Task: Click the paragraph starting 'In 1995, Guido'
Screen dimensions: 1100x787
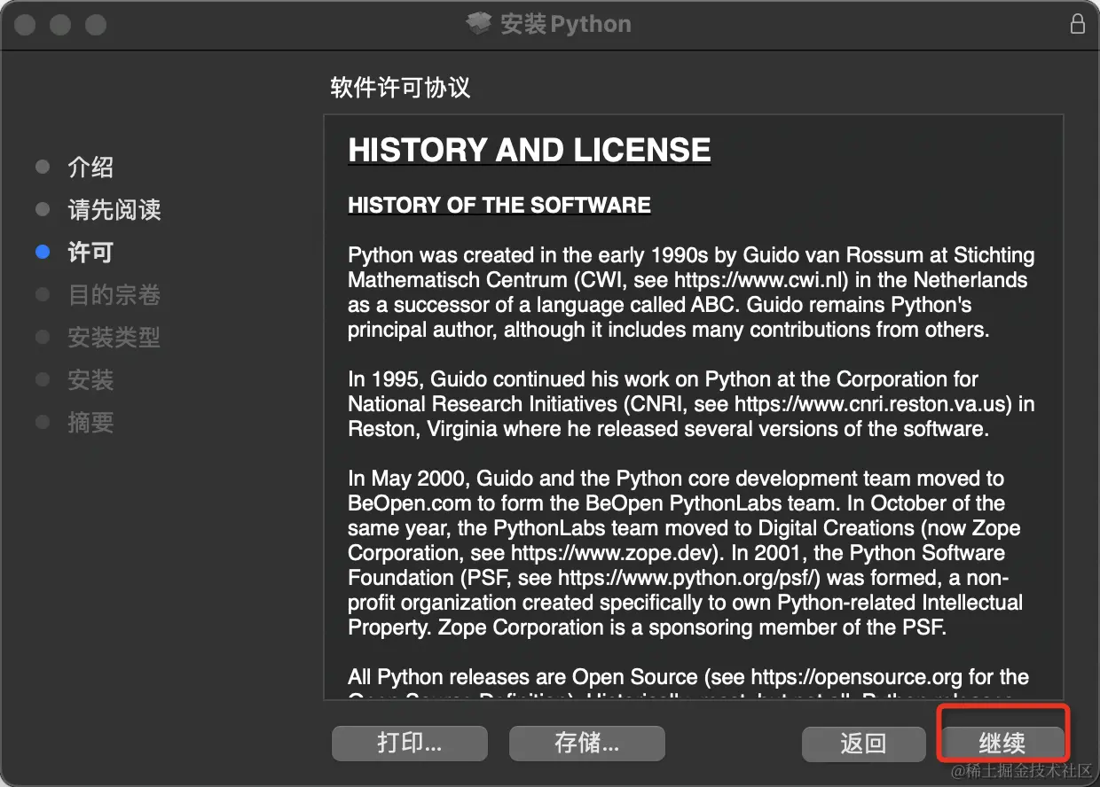Action: pos(691,404)
